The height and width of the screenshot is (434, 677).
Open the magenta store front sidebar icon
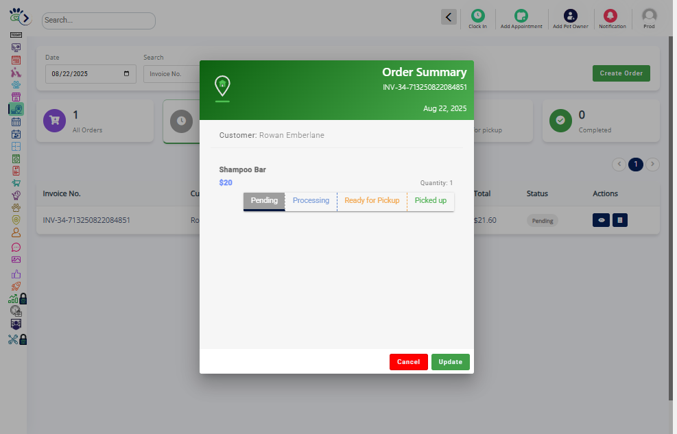(x=16, y=97)
